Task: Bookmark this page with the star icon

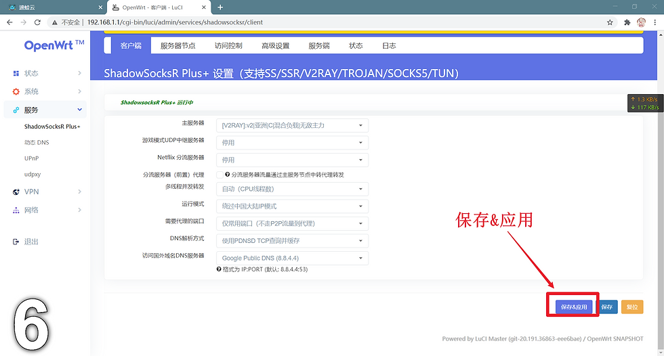Action: click(610, 22)
